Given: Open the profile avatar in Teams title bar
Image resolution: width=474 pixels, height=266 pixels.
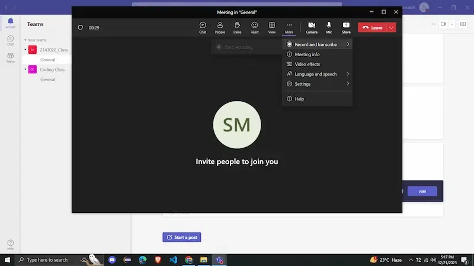Looking at the screenshot, I should point(424,7).
